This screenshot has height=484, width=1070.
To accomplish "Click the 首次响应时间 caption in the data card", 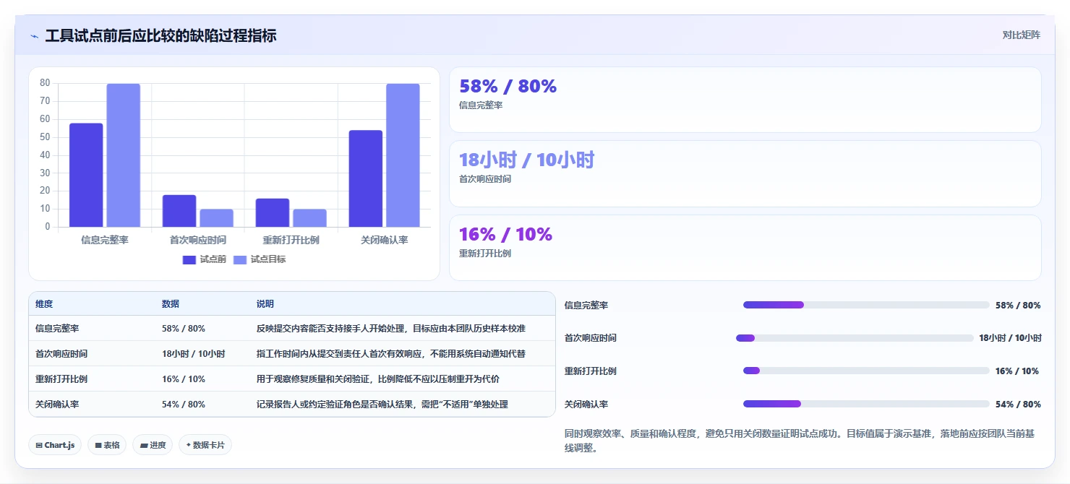I will pyautogui.click(x=485, y=179).
